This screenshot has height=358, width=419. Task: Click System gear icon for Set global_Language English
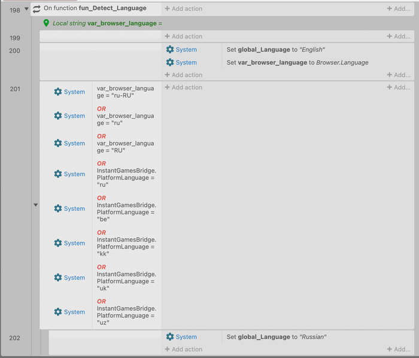(170, 50)
